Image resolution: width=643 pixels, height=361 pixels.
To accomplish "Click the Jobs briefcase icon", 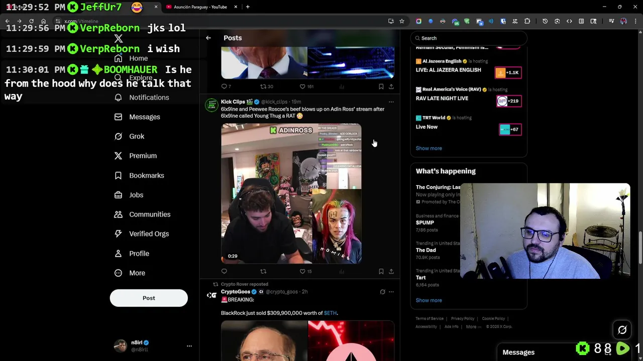I will 118,195.
